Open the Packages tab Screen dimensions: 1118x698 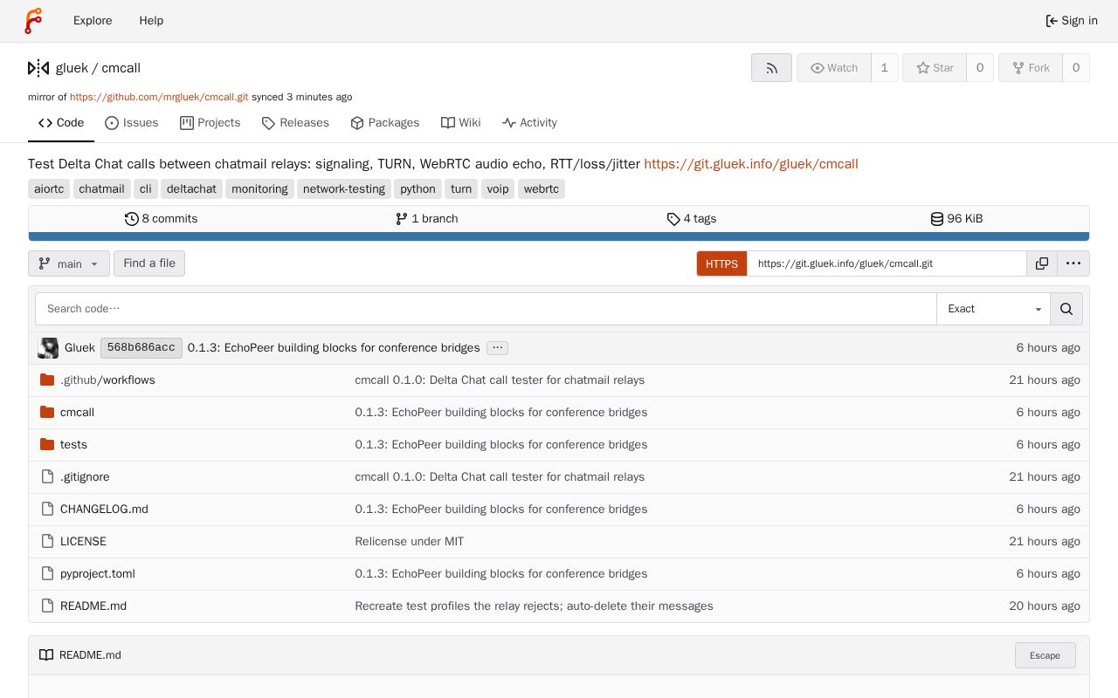385,123
